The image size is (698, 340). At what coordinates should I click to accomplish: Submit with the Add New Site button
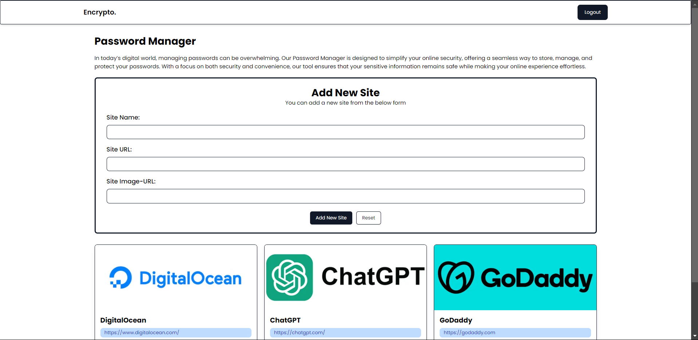tap(331, 218)
